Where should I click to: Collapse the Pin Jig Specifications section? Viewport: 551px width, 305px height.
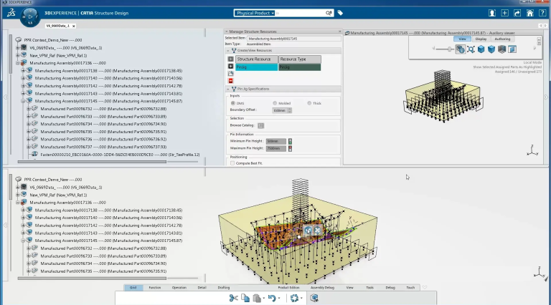click(x=228, y=87)
